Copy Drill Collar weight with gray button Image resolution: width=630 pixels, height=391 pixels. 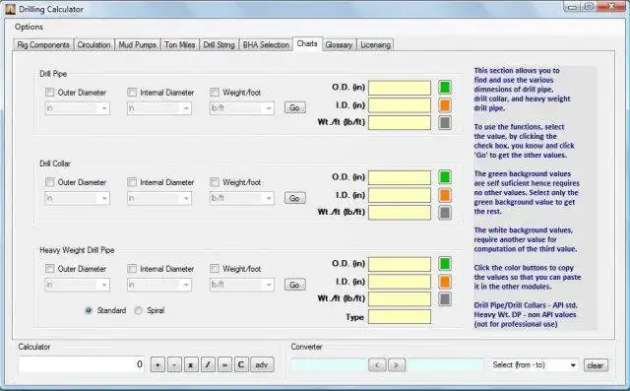click(445, 213)
